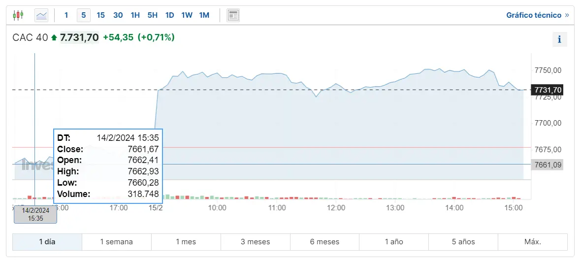Set interval to 1H
Image resolution: width=581 pixels, height=262 pixels.
click(135, 15)
